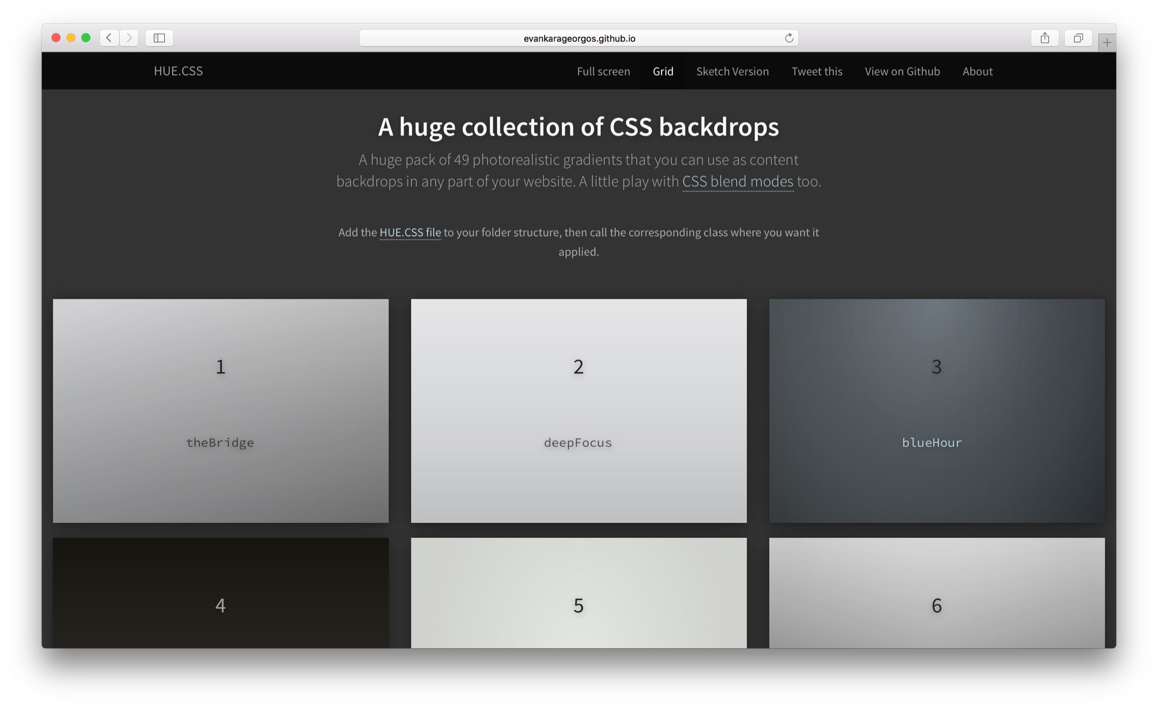1158x708 pixels.
Task: Click the deepFocus class name
Action: [578, 442]
